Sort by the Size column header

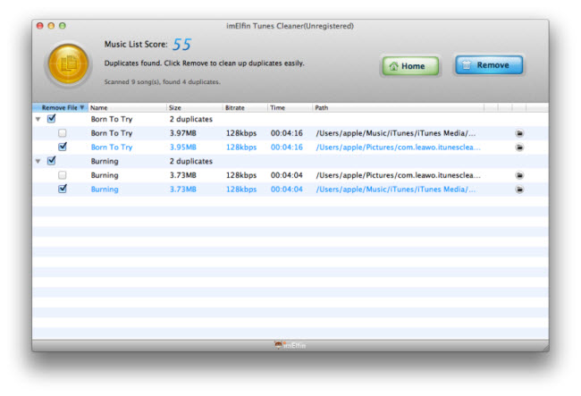[194, 107]
